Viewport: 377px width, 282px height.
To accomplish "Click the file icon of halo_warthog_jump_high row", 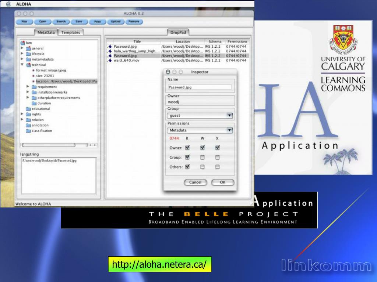I will [110, 51].
